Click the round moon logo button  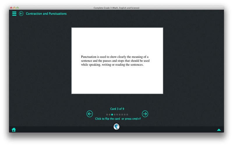pos(116,127)
